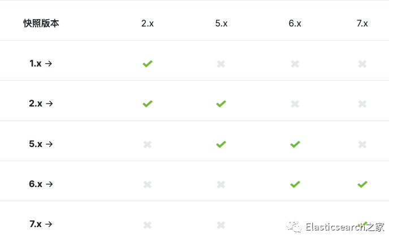Screen dimensions: 397x244
Task: Select the 7.x → row label
Action: tap(41, 224)
